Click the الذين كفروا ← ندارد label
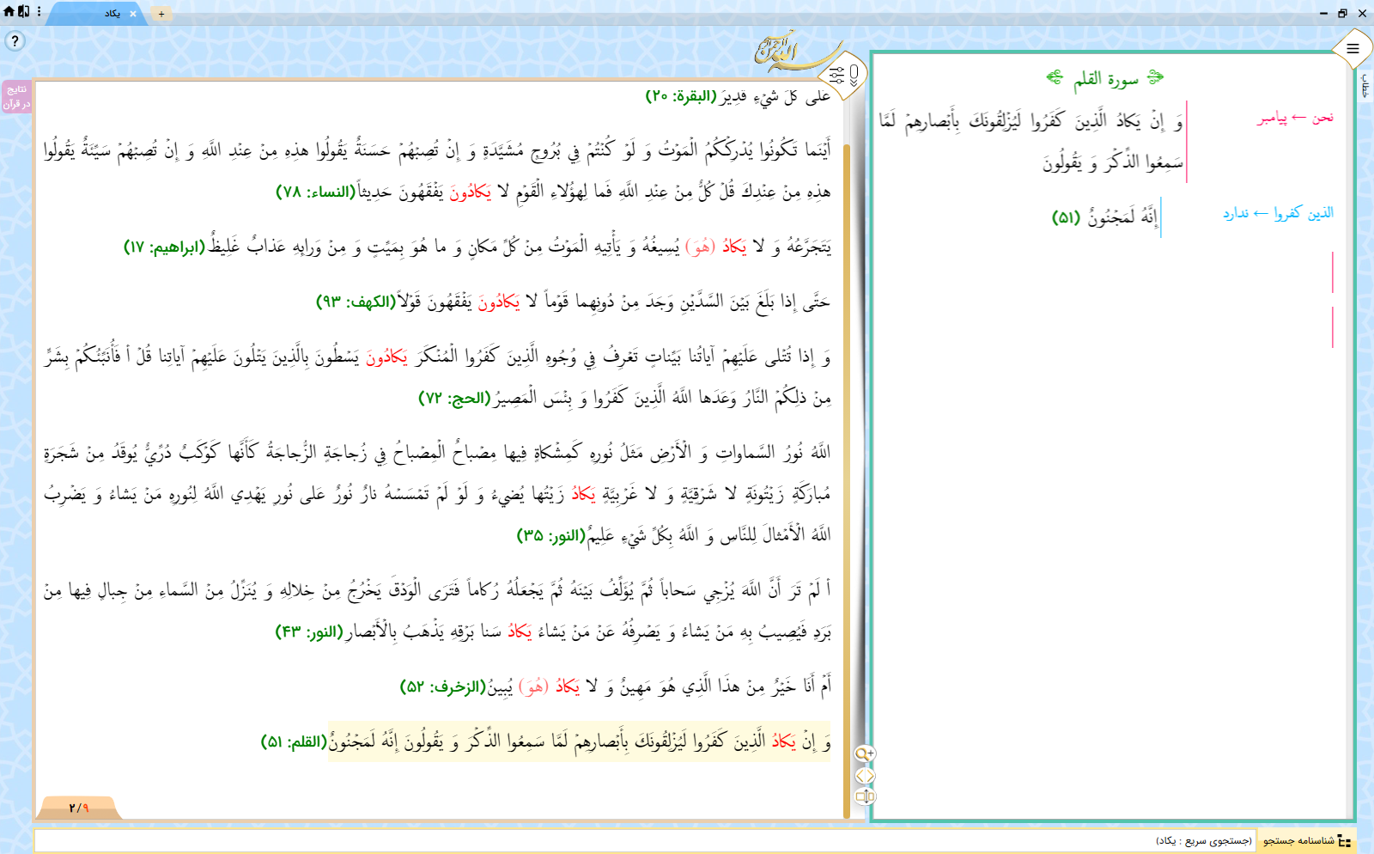The width and height of the screenshot is (1374, 854). pyautogui.click(x=1278, y=213)
